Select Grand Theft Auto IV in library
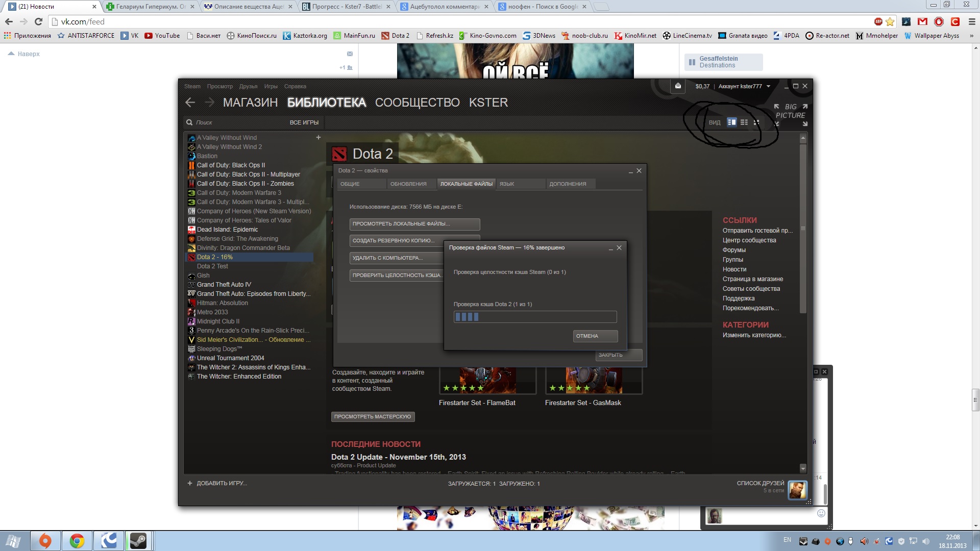Image resolution: width=980 pixels, height=551 pixels. click(224, 285)
